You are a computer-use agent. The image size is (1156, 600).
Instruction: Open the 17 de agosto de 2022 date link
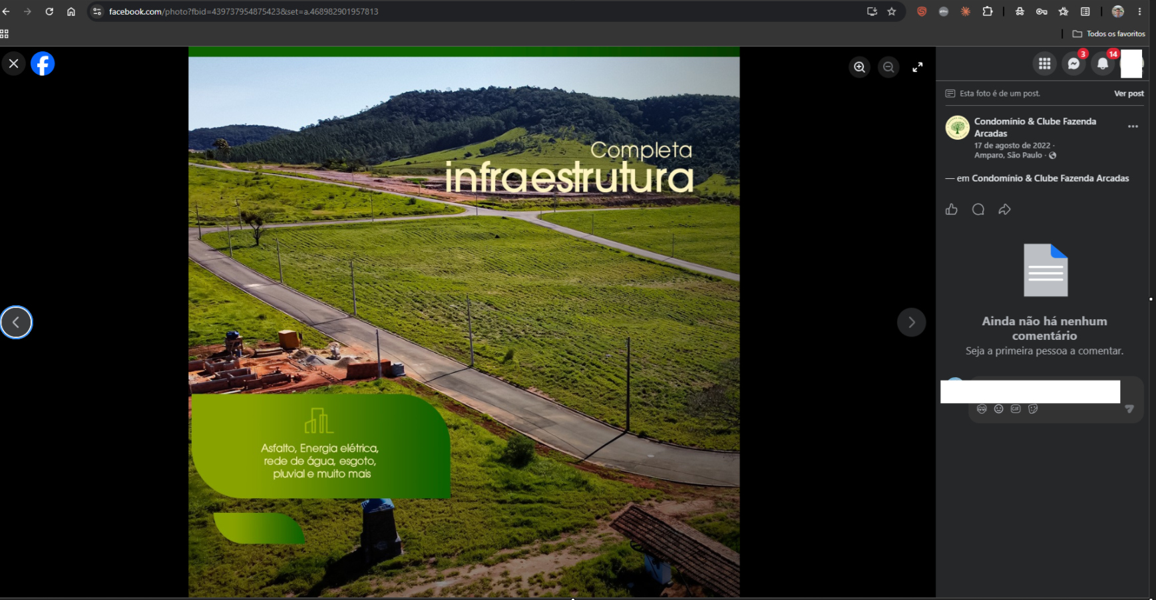pos(1012,146)
